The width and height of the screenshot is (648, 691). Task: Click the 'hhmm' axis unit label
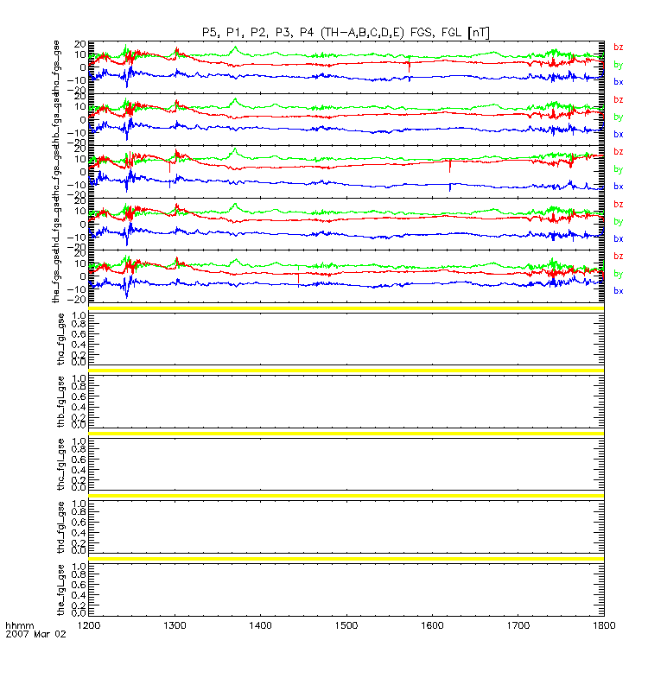[19, 625]
